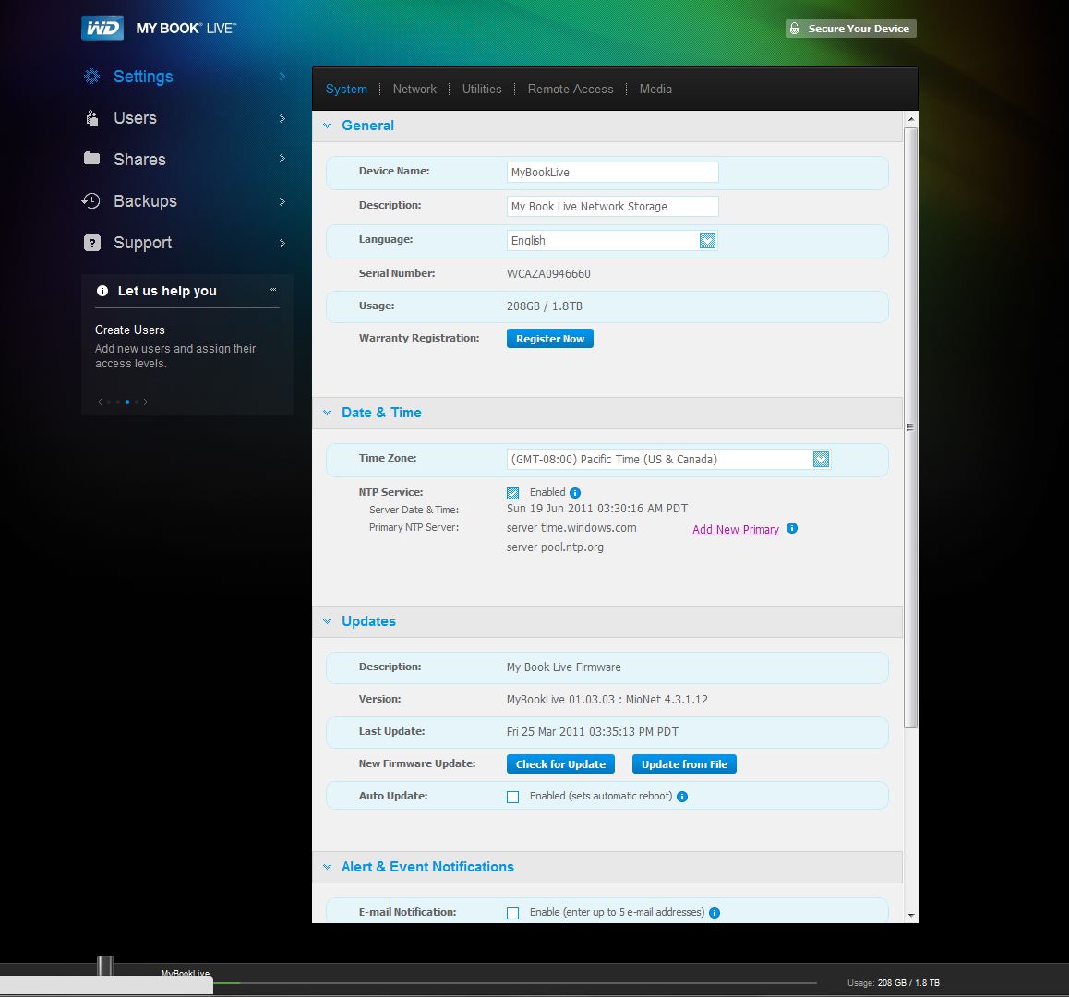1069x997 pixels.
Task: Switch to the Utilities tab
Action: click(482, 90)
